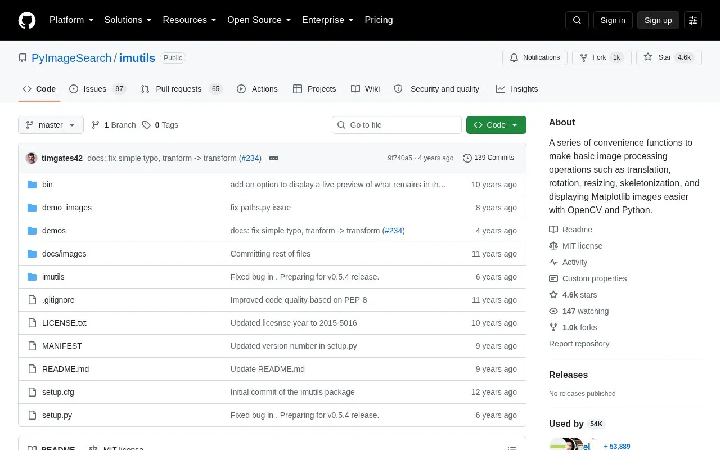Switch to the Actions tab
Viewport: 720px width, 450px height.
click(257, 89)
